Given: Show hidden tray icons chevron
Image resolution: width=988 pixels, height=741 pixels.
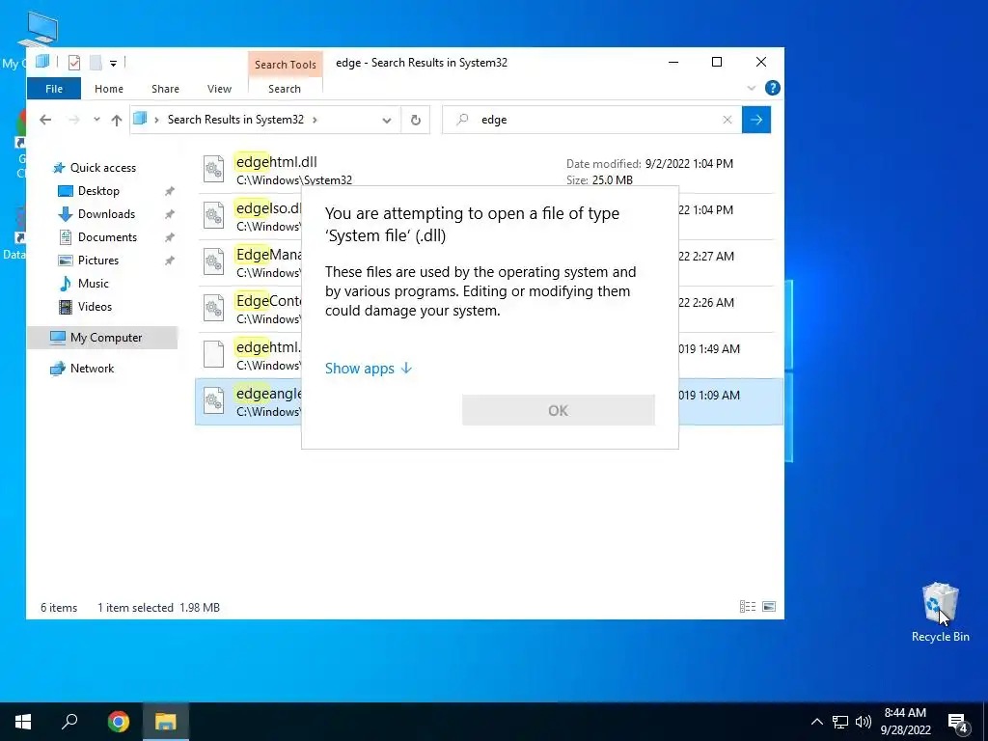Looking at the screenshot, I should [x=816, y=722].
